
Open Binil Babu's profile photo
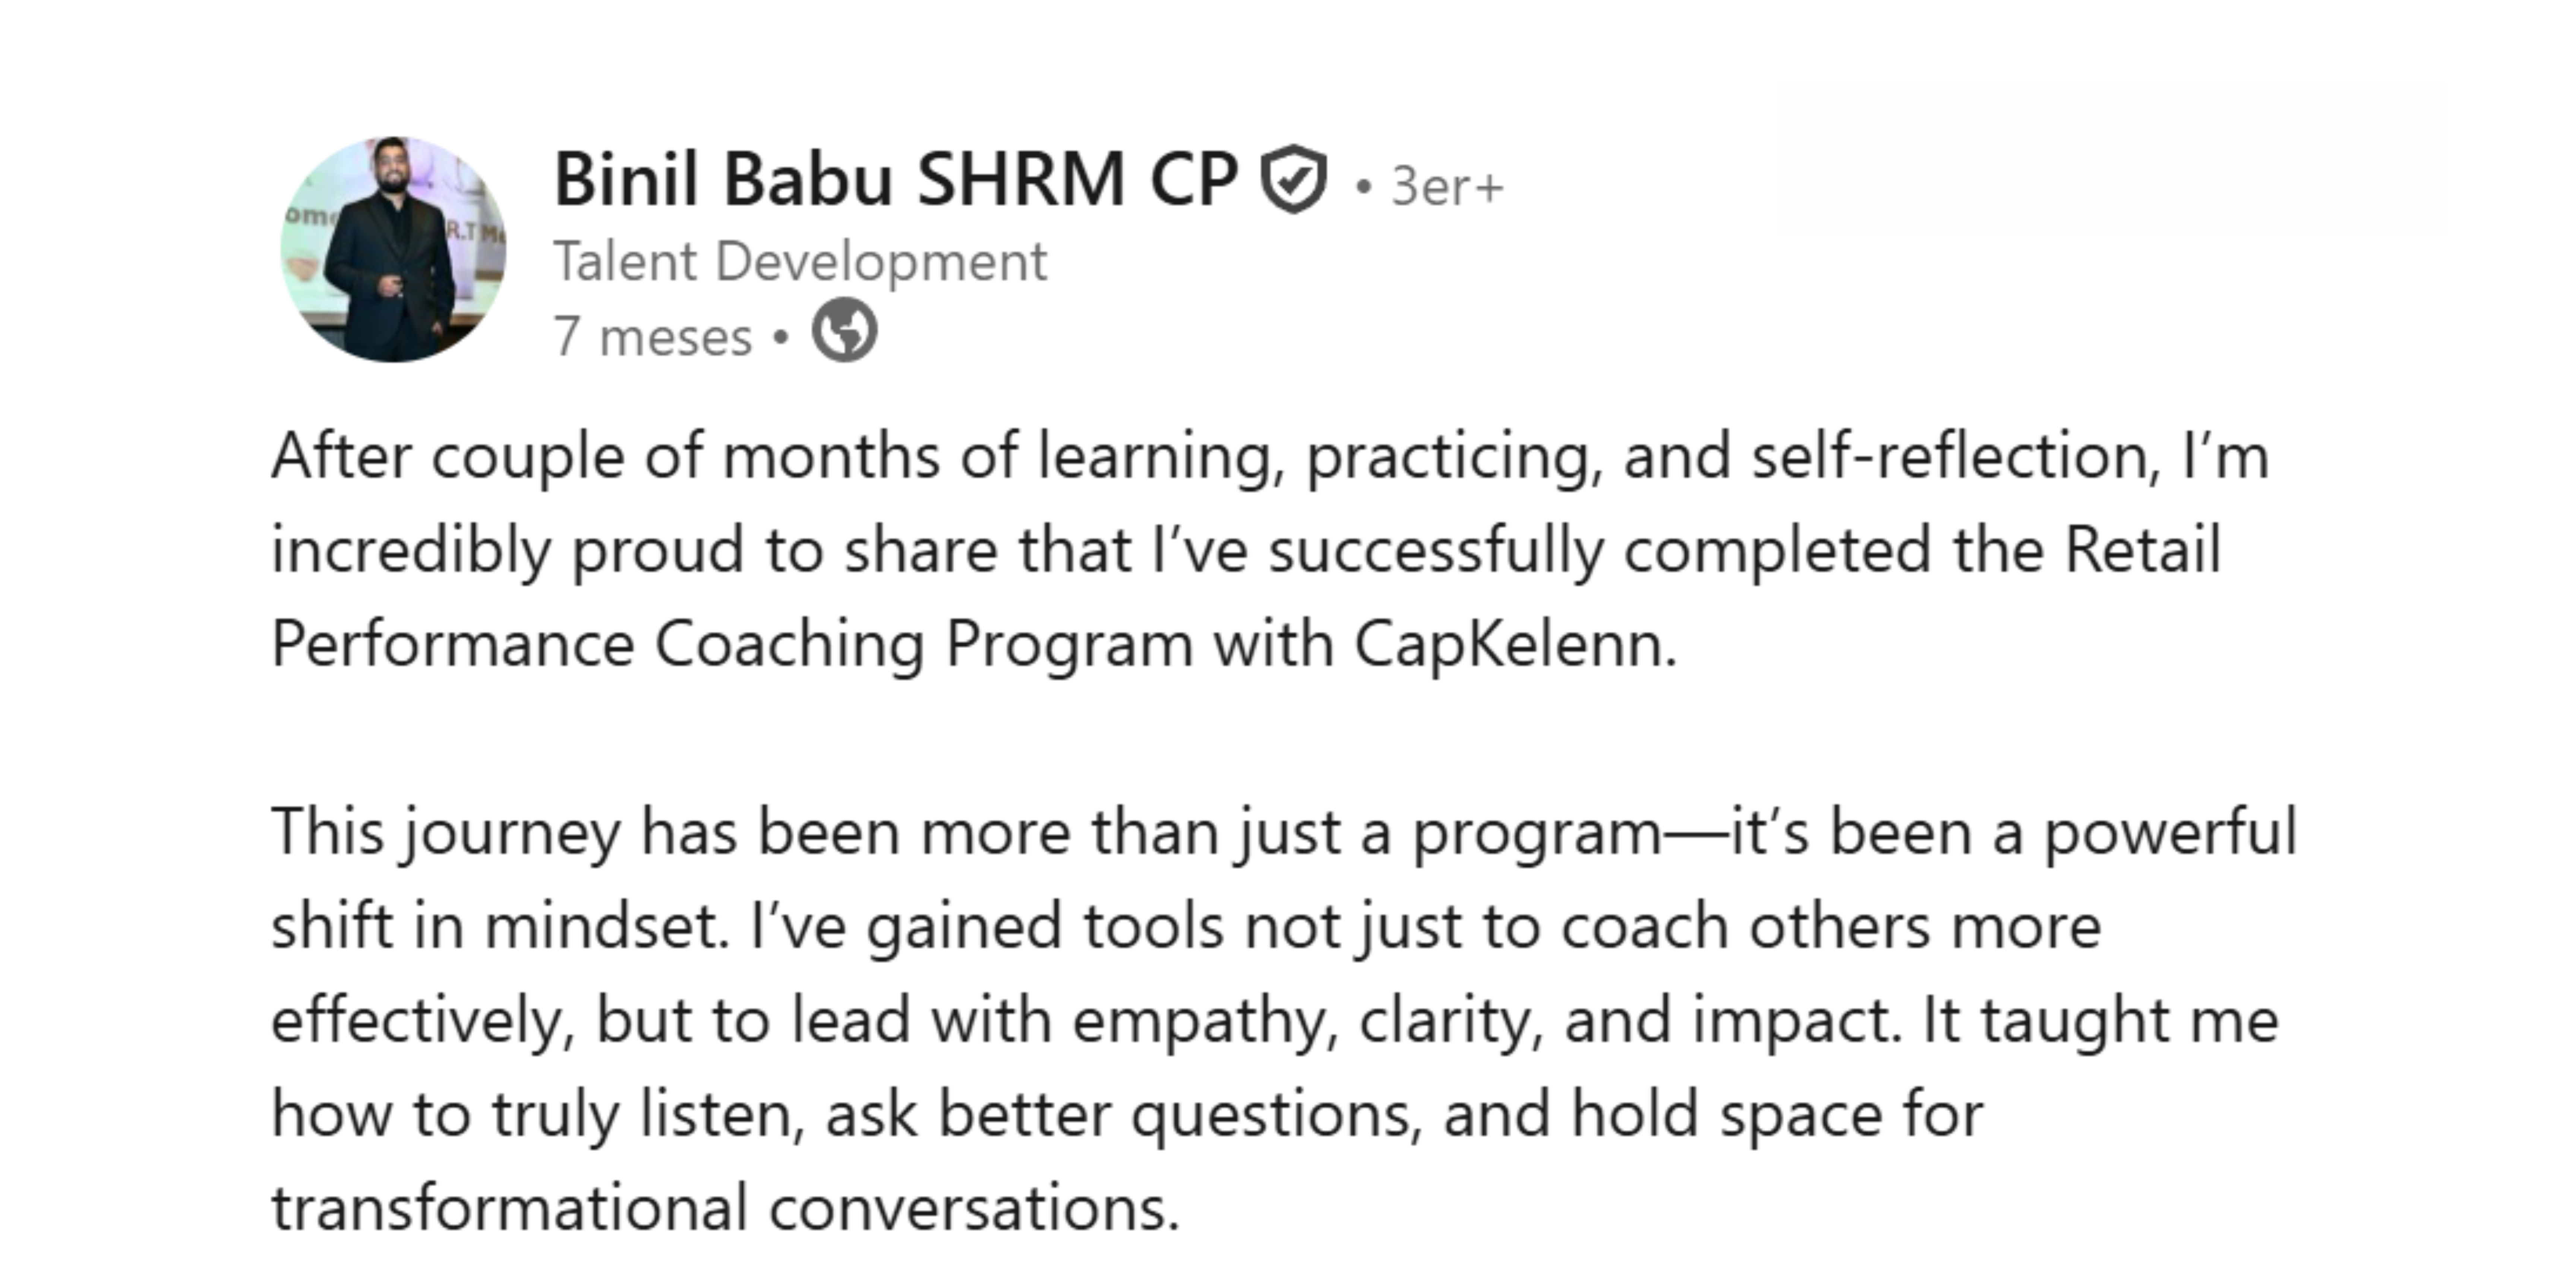point(393,250)
